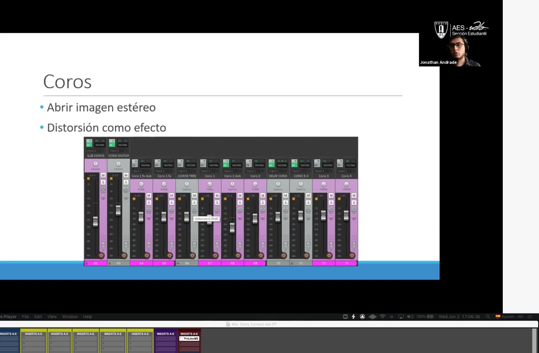Screen dimensions: 539x353
Task: Mute the Coro 1 fx dub track
Action: pos(148,196)
